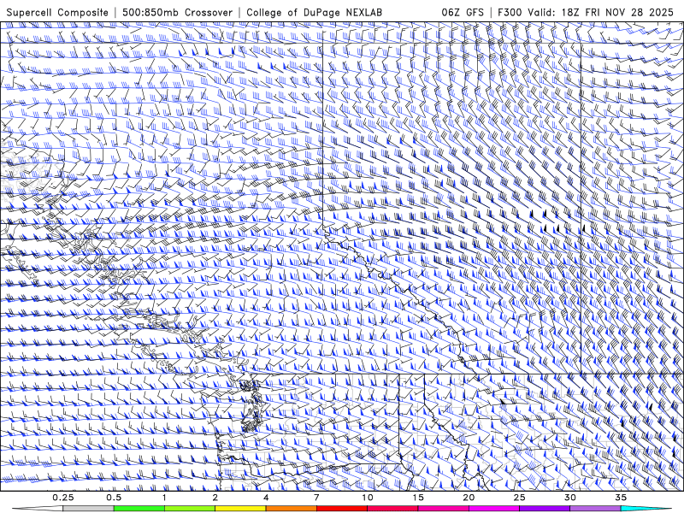
Task: Click the legend value 20
Action: click(x=469, y=498)
